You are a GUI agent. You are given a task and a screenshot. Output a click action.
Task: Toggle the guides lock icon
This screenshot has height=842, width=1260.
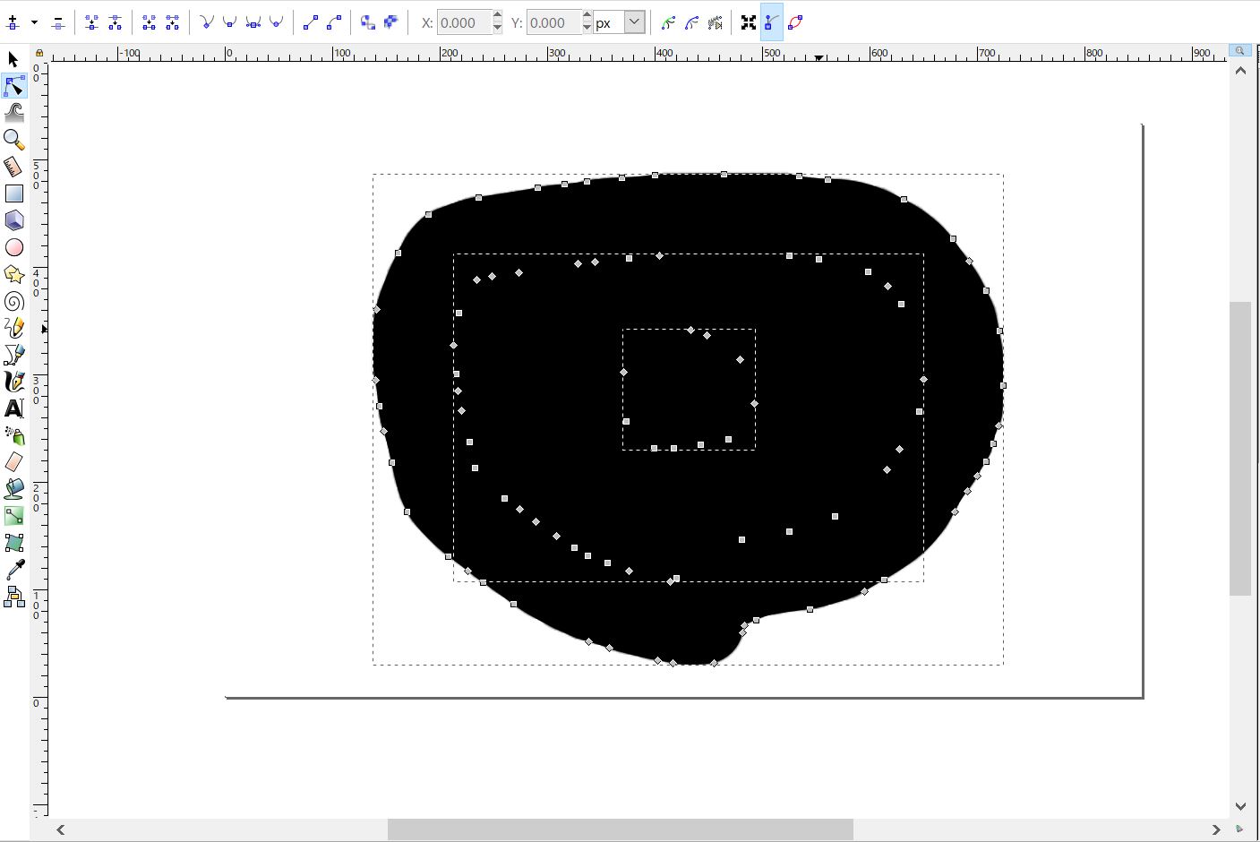[x=39, y=53]
